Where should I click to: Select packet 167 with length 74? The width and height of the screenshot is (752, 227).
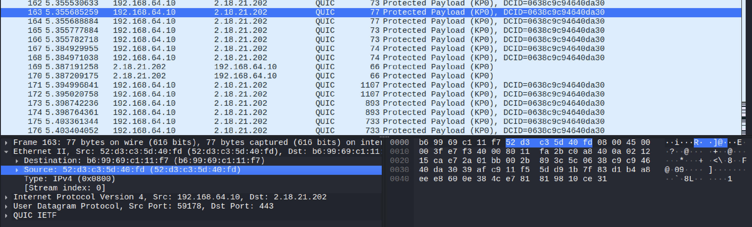pyautogui.click(x=371, y=48)
